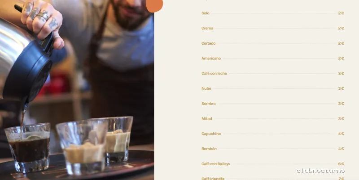Click the dotted line in the Sombra row
The height and width of the screenshot is (180, 359).
277,104
